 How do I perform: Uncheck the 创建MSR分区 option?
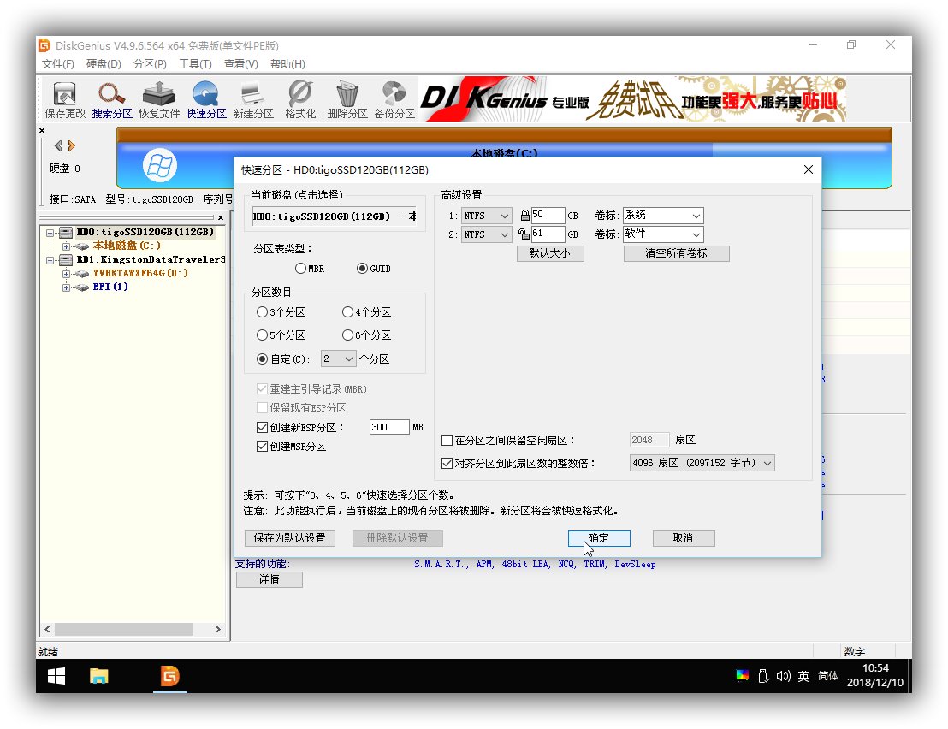(261, 446)
